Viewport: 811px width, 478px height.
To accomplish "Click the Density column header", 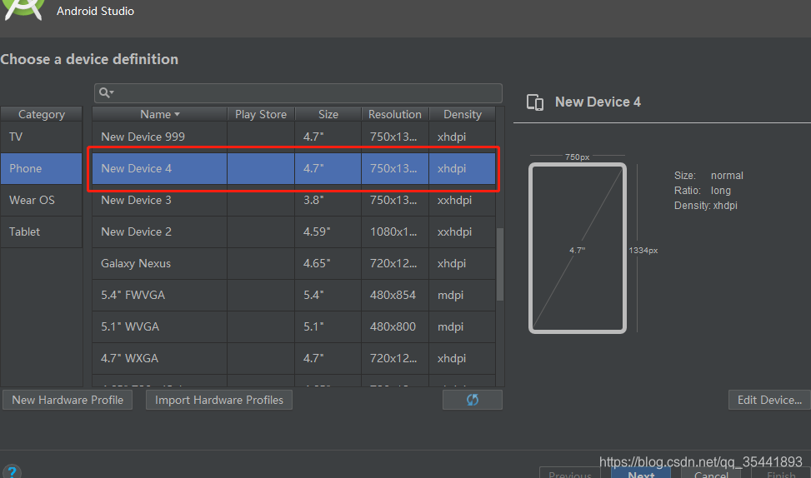I will [x=463, y=114].
